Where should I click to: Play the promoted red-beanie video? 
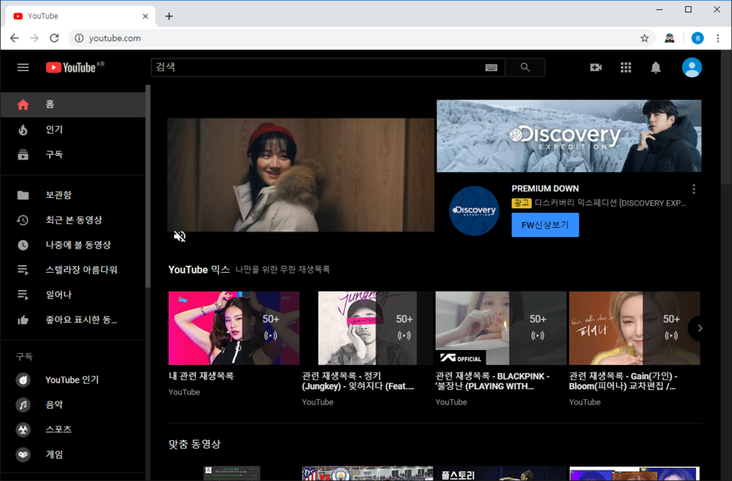301,175
